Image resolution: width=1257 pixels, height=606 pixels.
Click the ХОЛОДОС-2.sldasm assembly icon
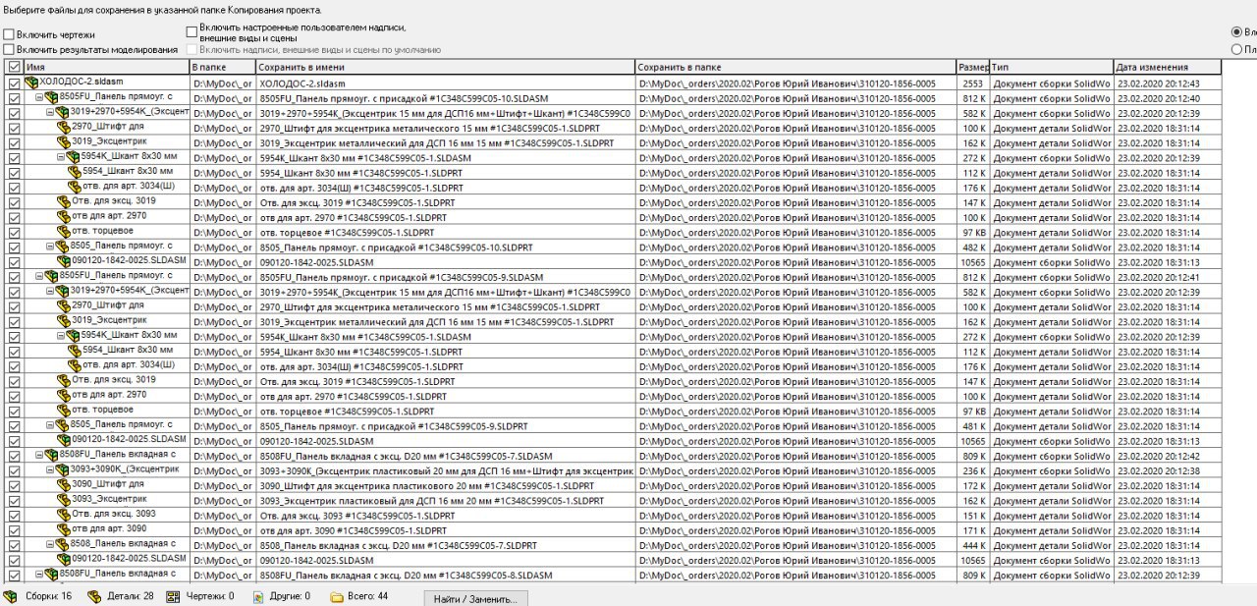pyautogui.click(x=31, y=83)
